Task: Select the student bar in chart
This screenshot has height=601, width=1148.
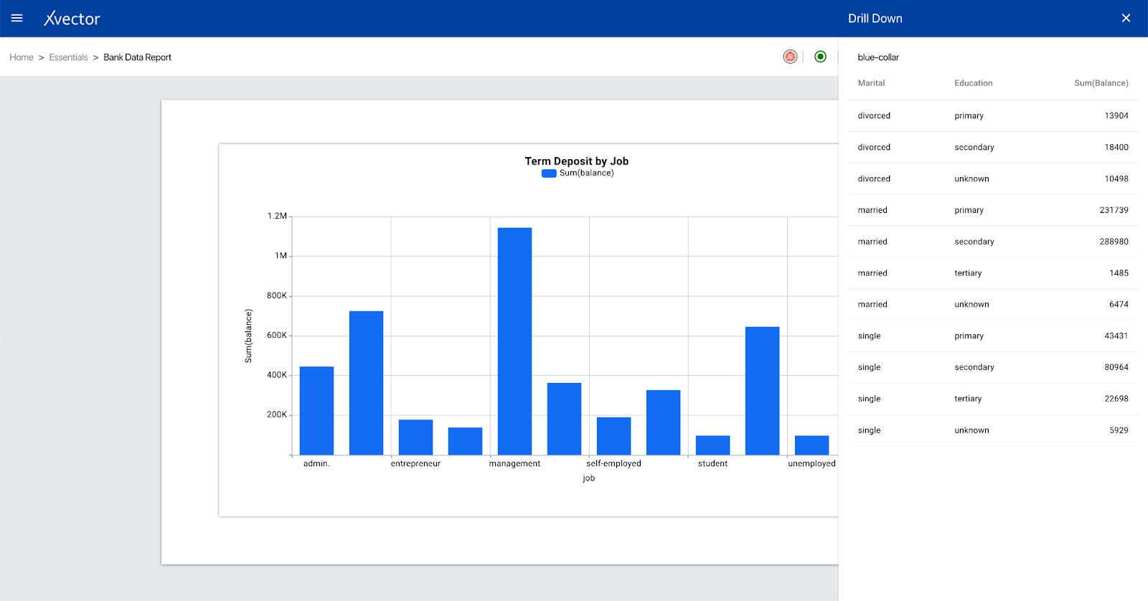Action: pos(712,445)
